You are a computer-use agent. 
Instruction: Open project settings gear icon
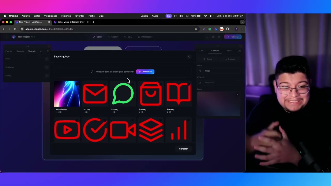[213, 37]
